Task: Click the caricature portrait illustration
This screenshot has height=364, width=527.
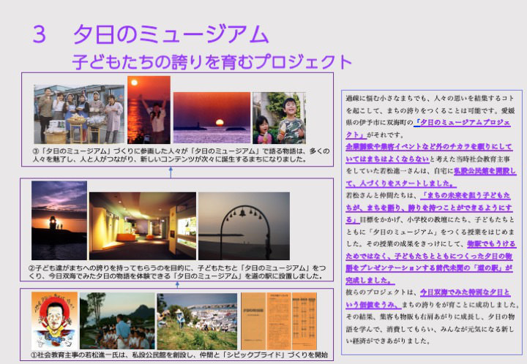Action: coord(54,319)
